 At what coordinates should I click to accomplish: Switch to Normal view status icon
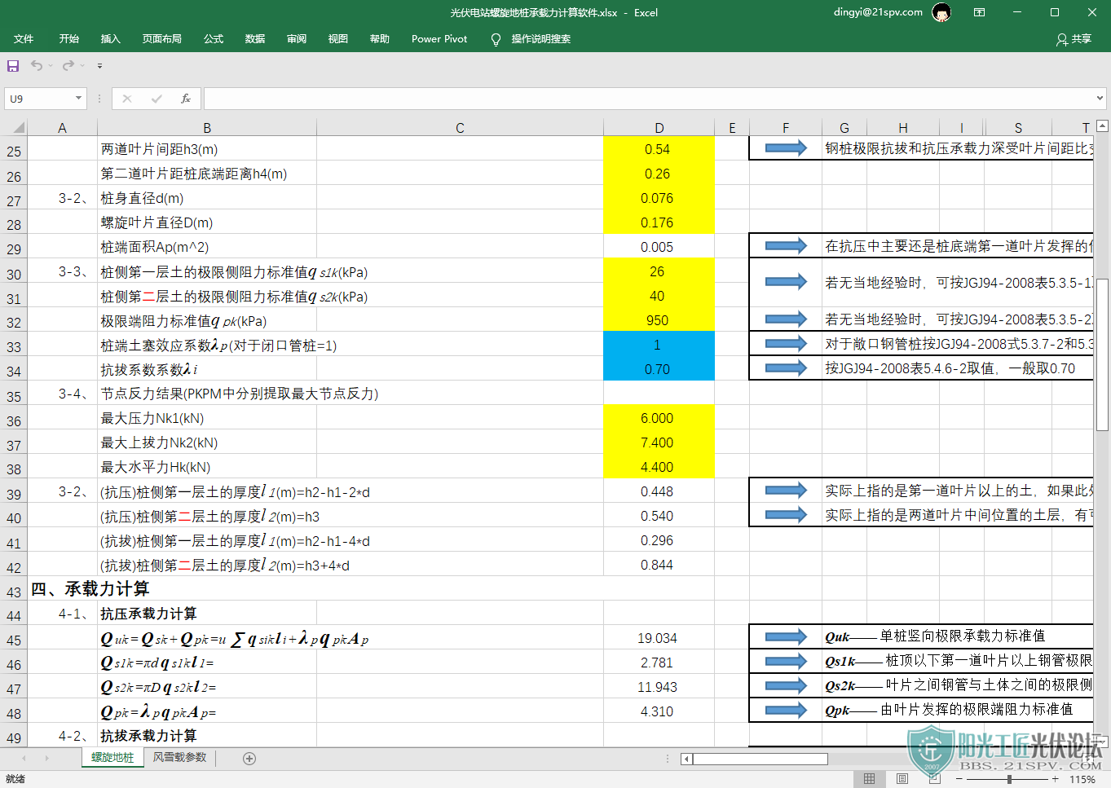tap(870, 779)
